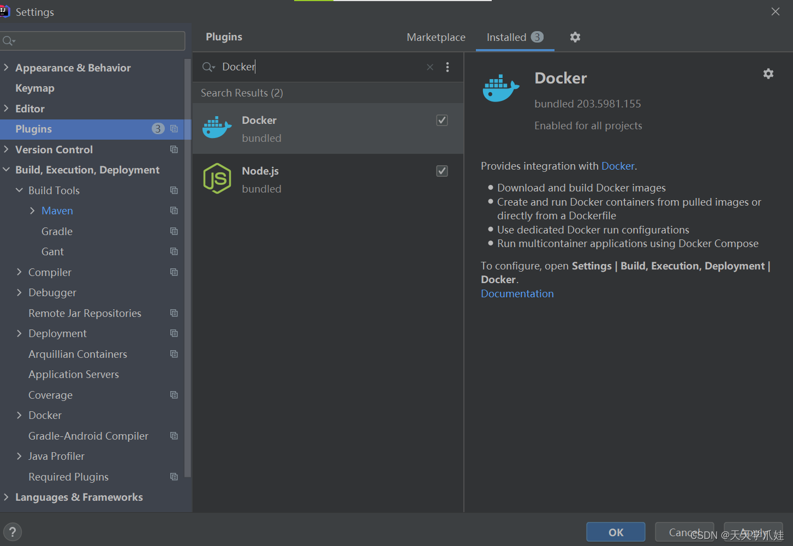The image size is (793, 546).
Task: Expand the Maven node
Action: [x=32, y=211]
